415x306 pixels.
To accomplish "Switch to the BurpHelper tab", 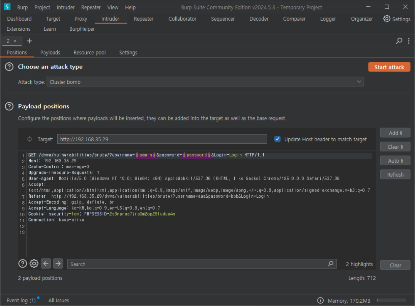I will 82,29.
